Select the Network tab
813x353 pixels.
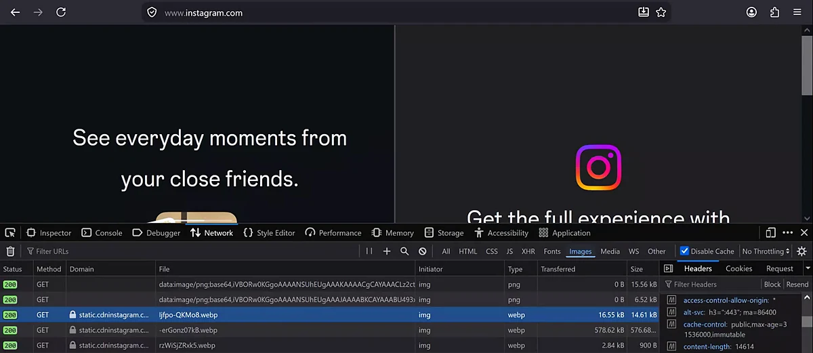pyautogui.click(x=211, y=232)
